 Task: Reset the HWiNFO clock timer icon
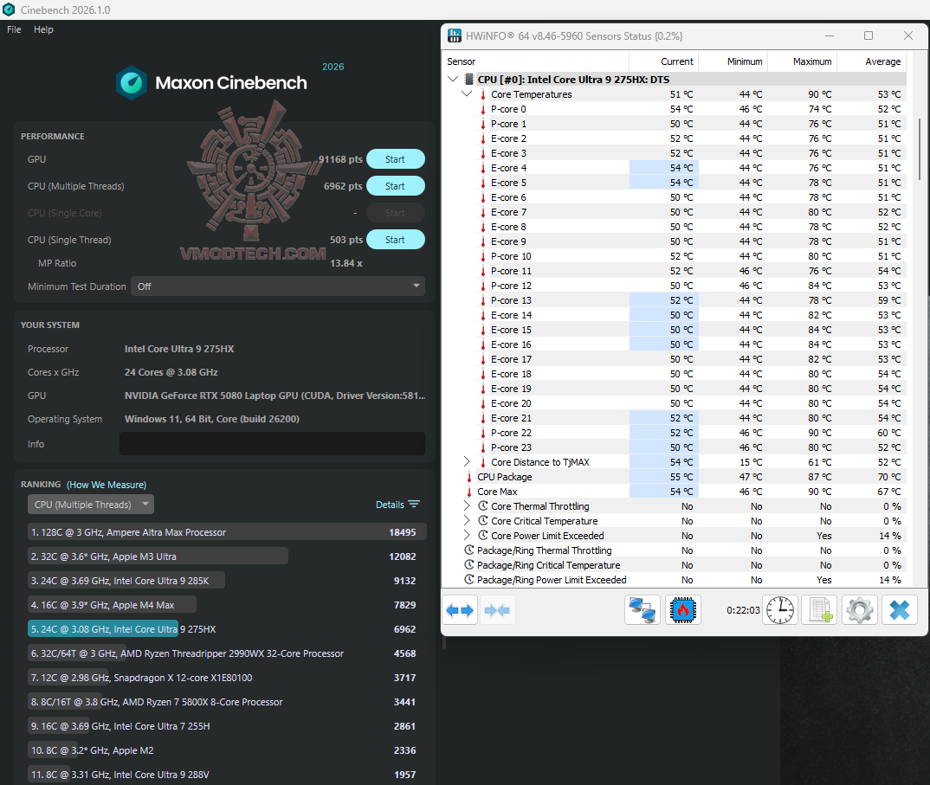[x=780, y=610]
